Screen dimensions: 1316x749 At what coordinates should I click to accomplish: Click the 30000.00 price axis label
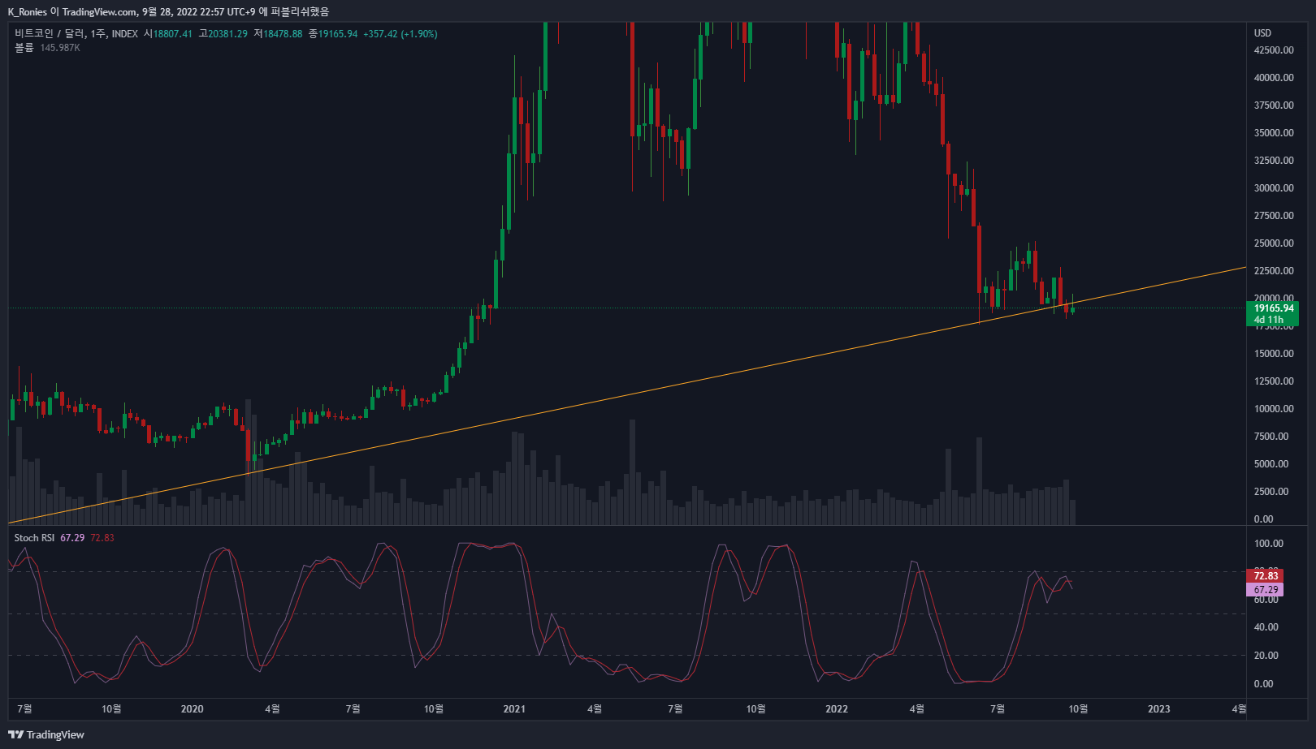pyautogui.click(x=1274, y=188)
